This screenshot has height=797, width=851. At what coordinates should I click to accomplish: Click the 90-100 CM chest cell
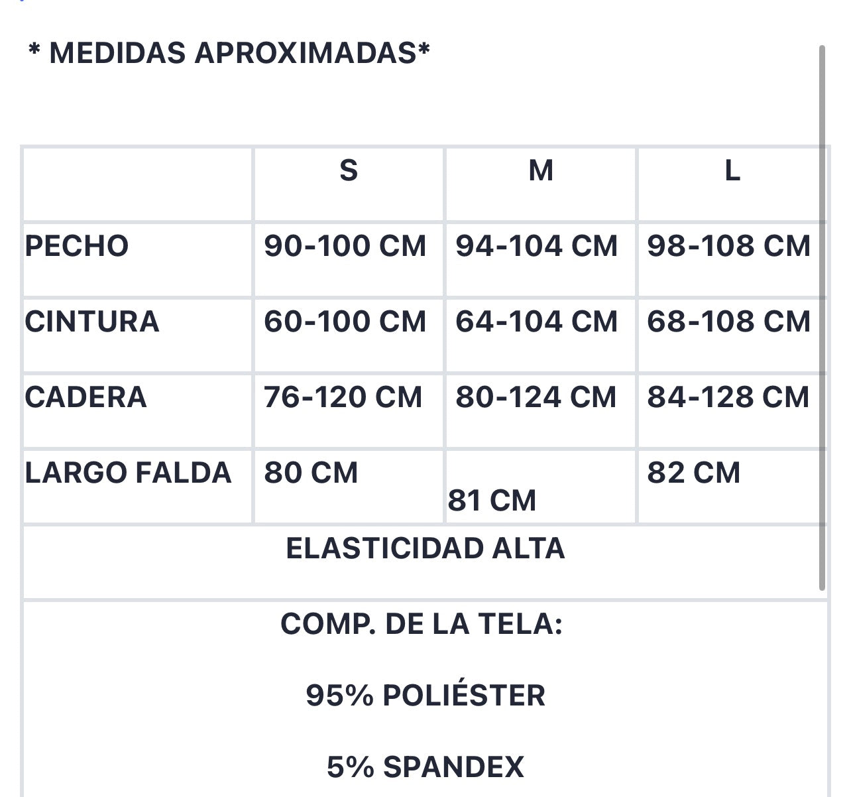pyautogui.click(x=345, y=246)
